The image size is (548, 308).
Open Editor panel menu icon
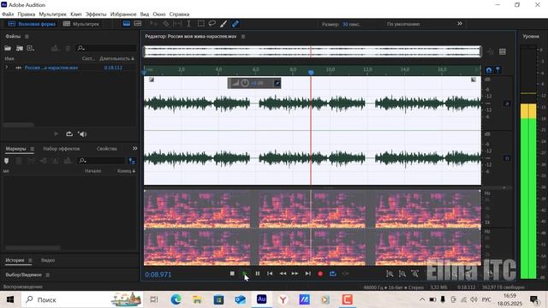coord(243,36)
